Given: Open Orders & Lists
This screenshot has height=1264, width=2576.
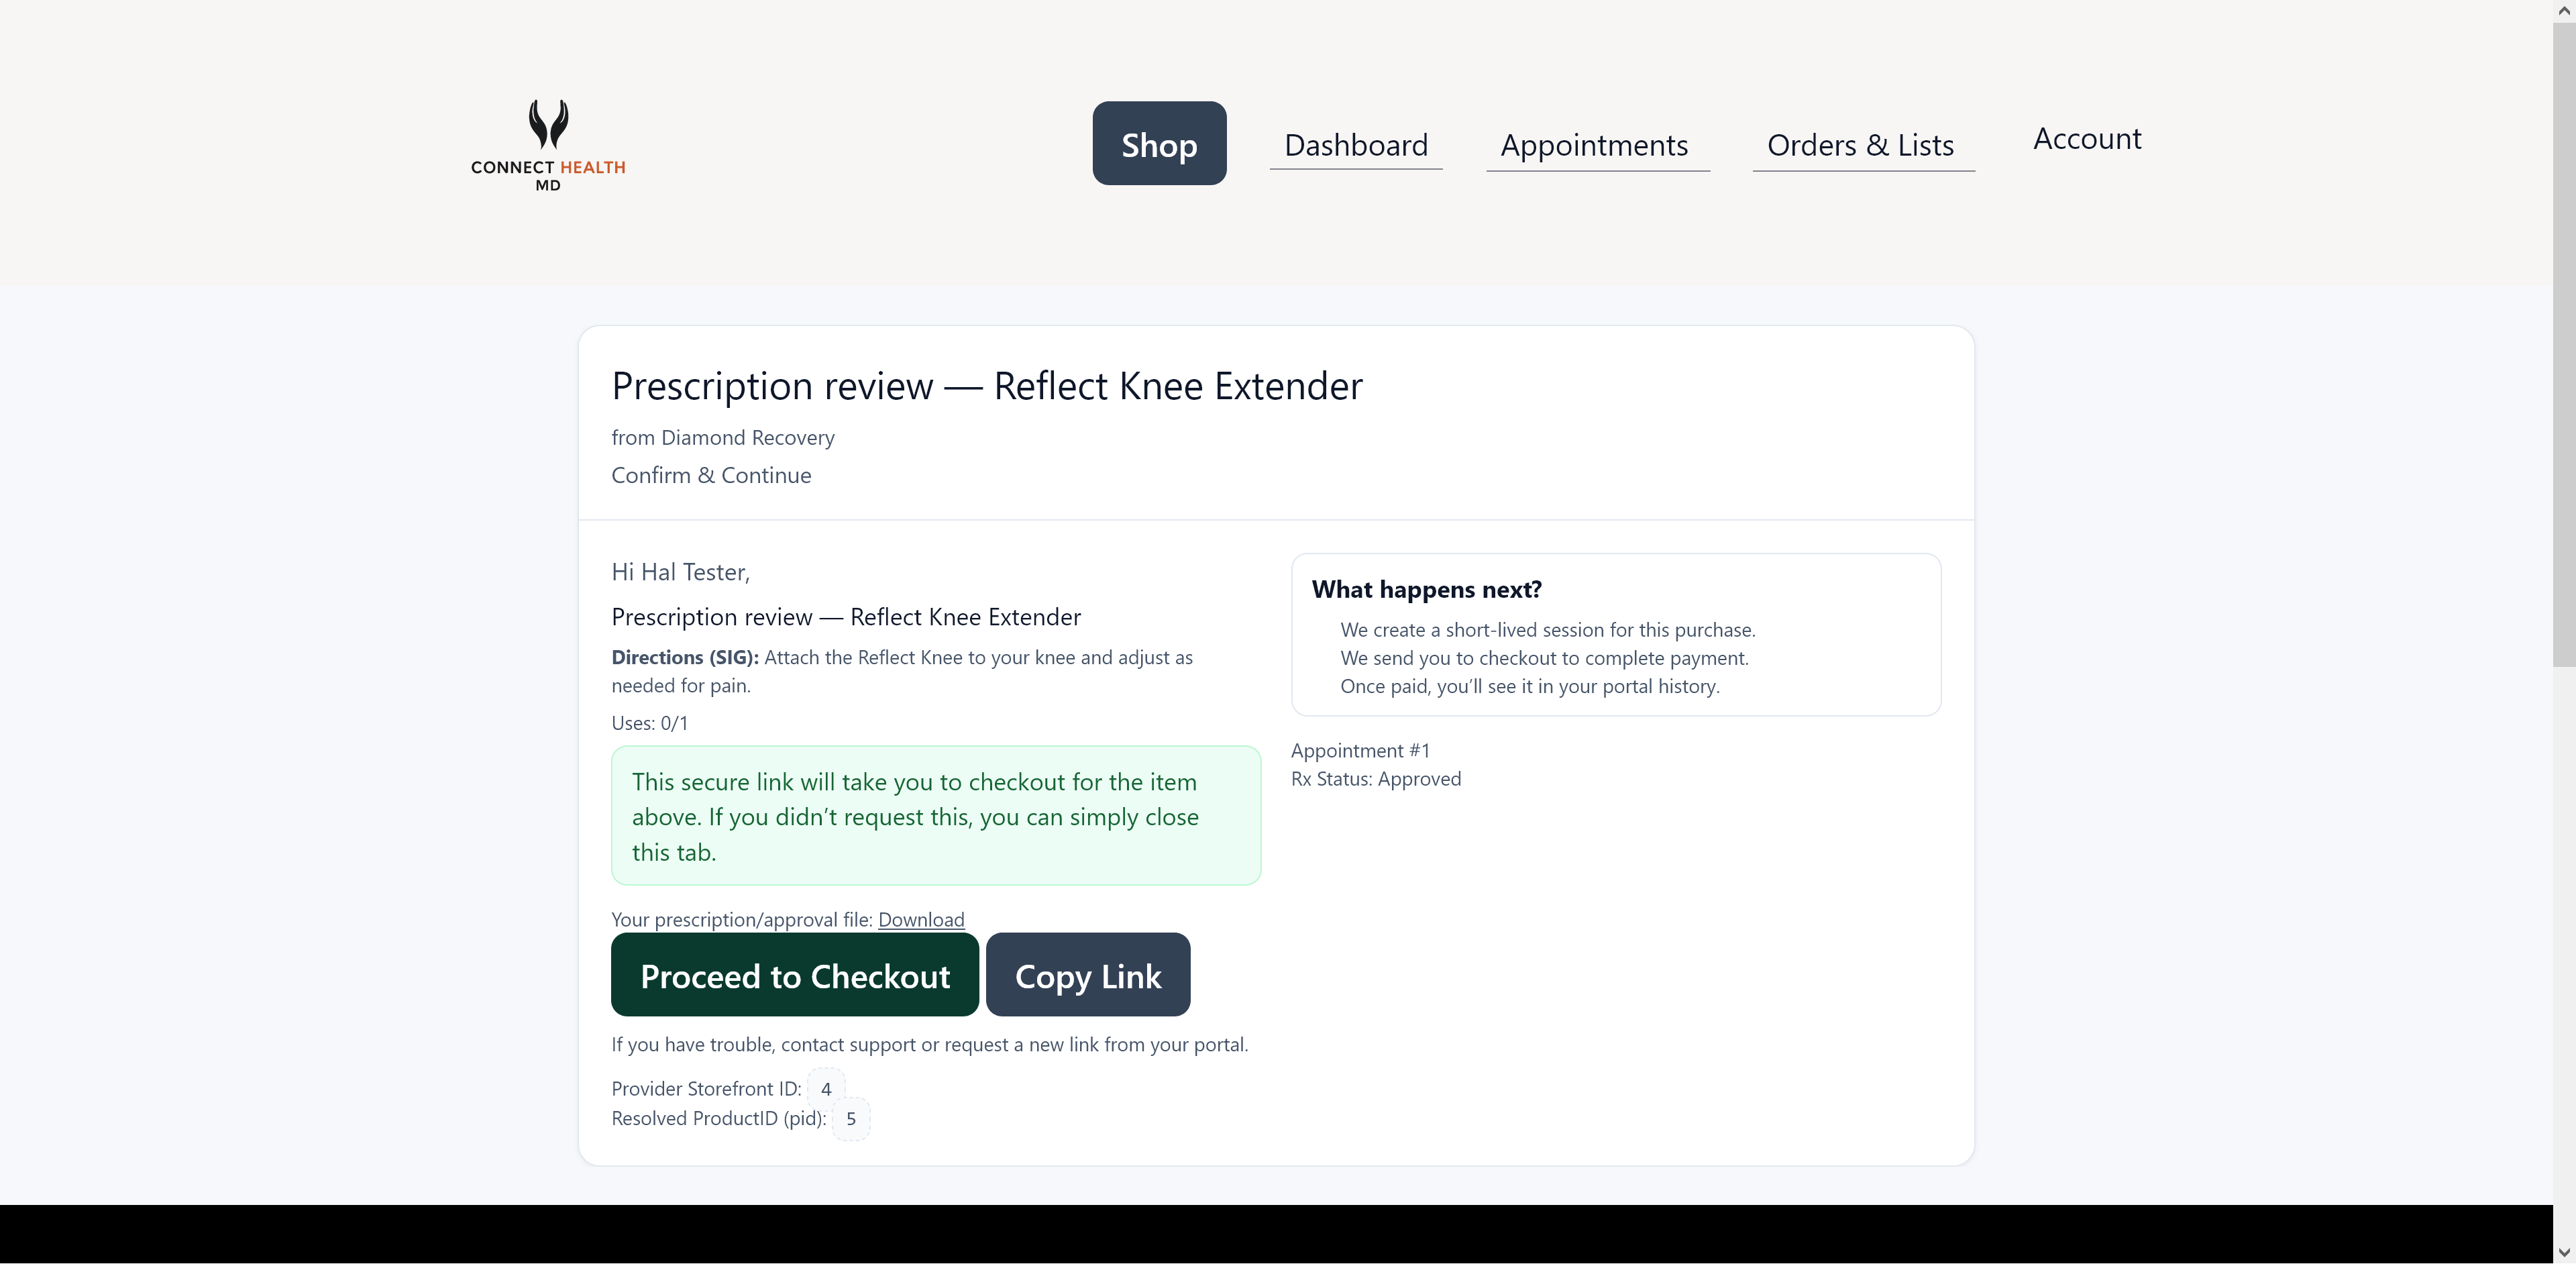Looking at the screenshot, I should click(x=1861, y=145).
